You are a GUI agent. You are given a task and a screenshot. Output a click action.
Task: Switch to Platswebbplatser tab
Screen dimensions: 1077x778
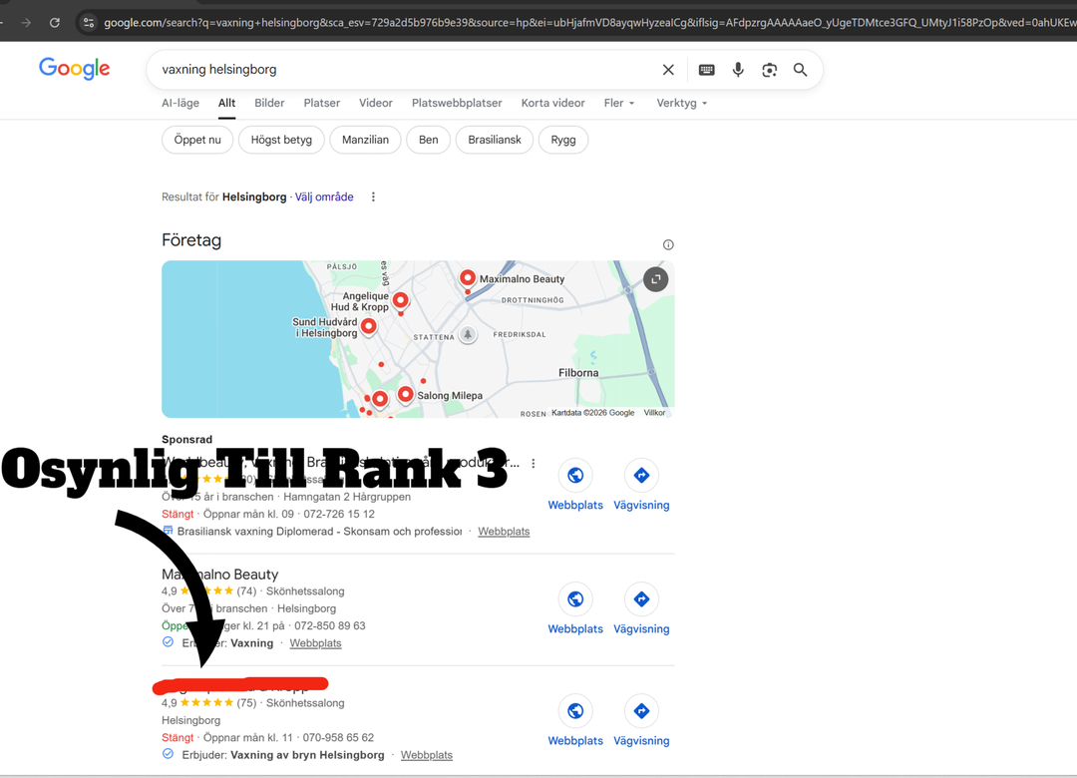point(457,103)
